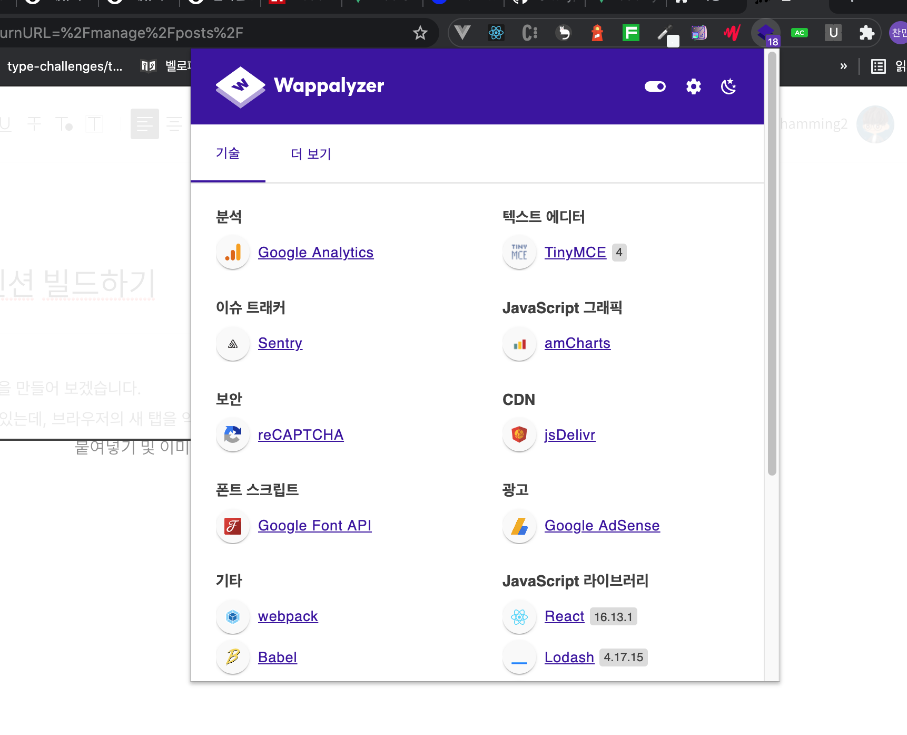Click the green AC extension icon
The height and width of the screenshot is (735, 907).
(800, 33)
